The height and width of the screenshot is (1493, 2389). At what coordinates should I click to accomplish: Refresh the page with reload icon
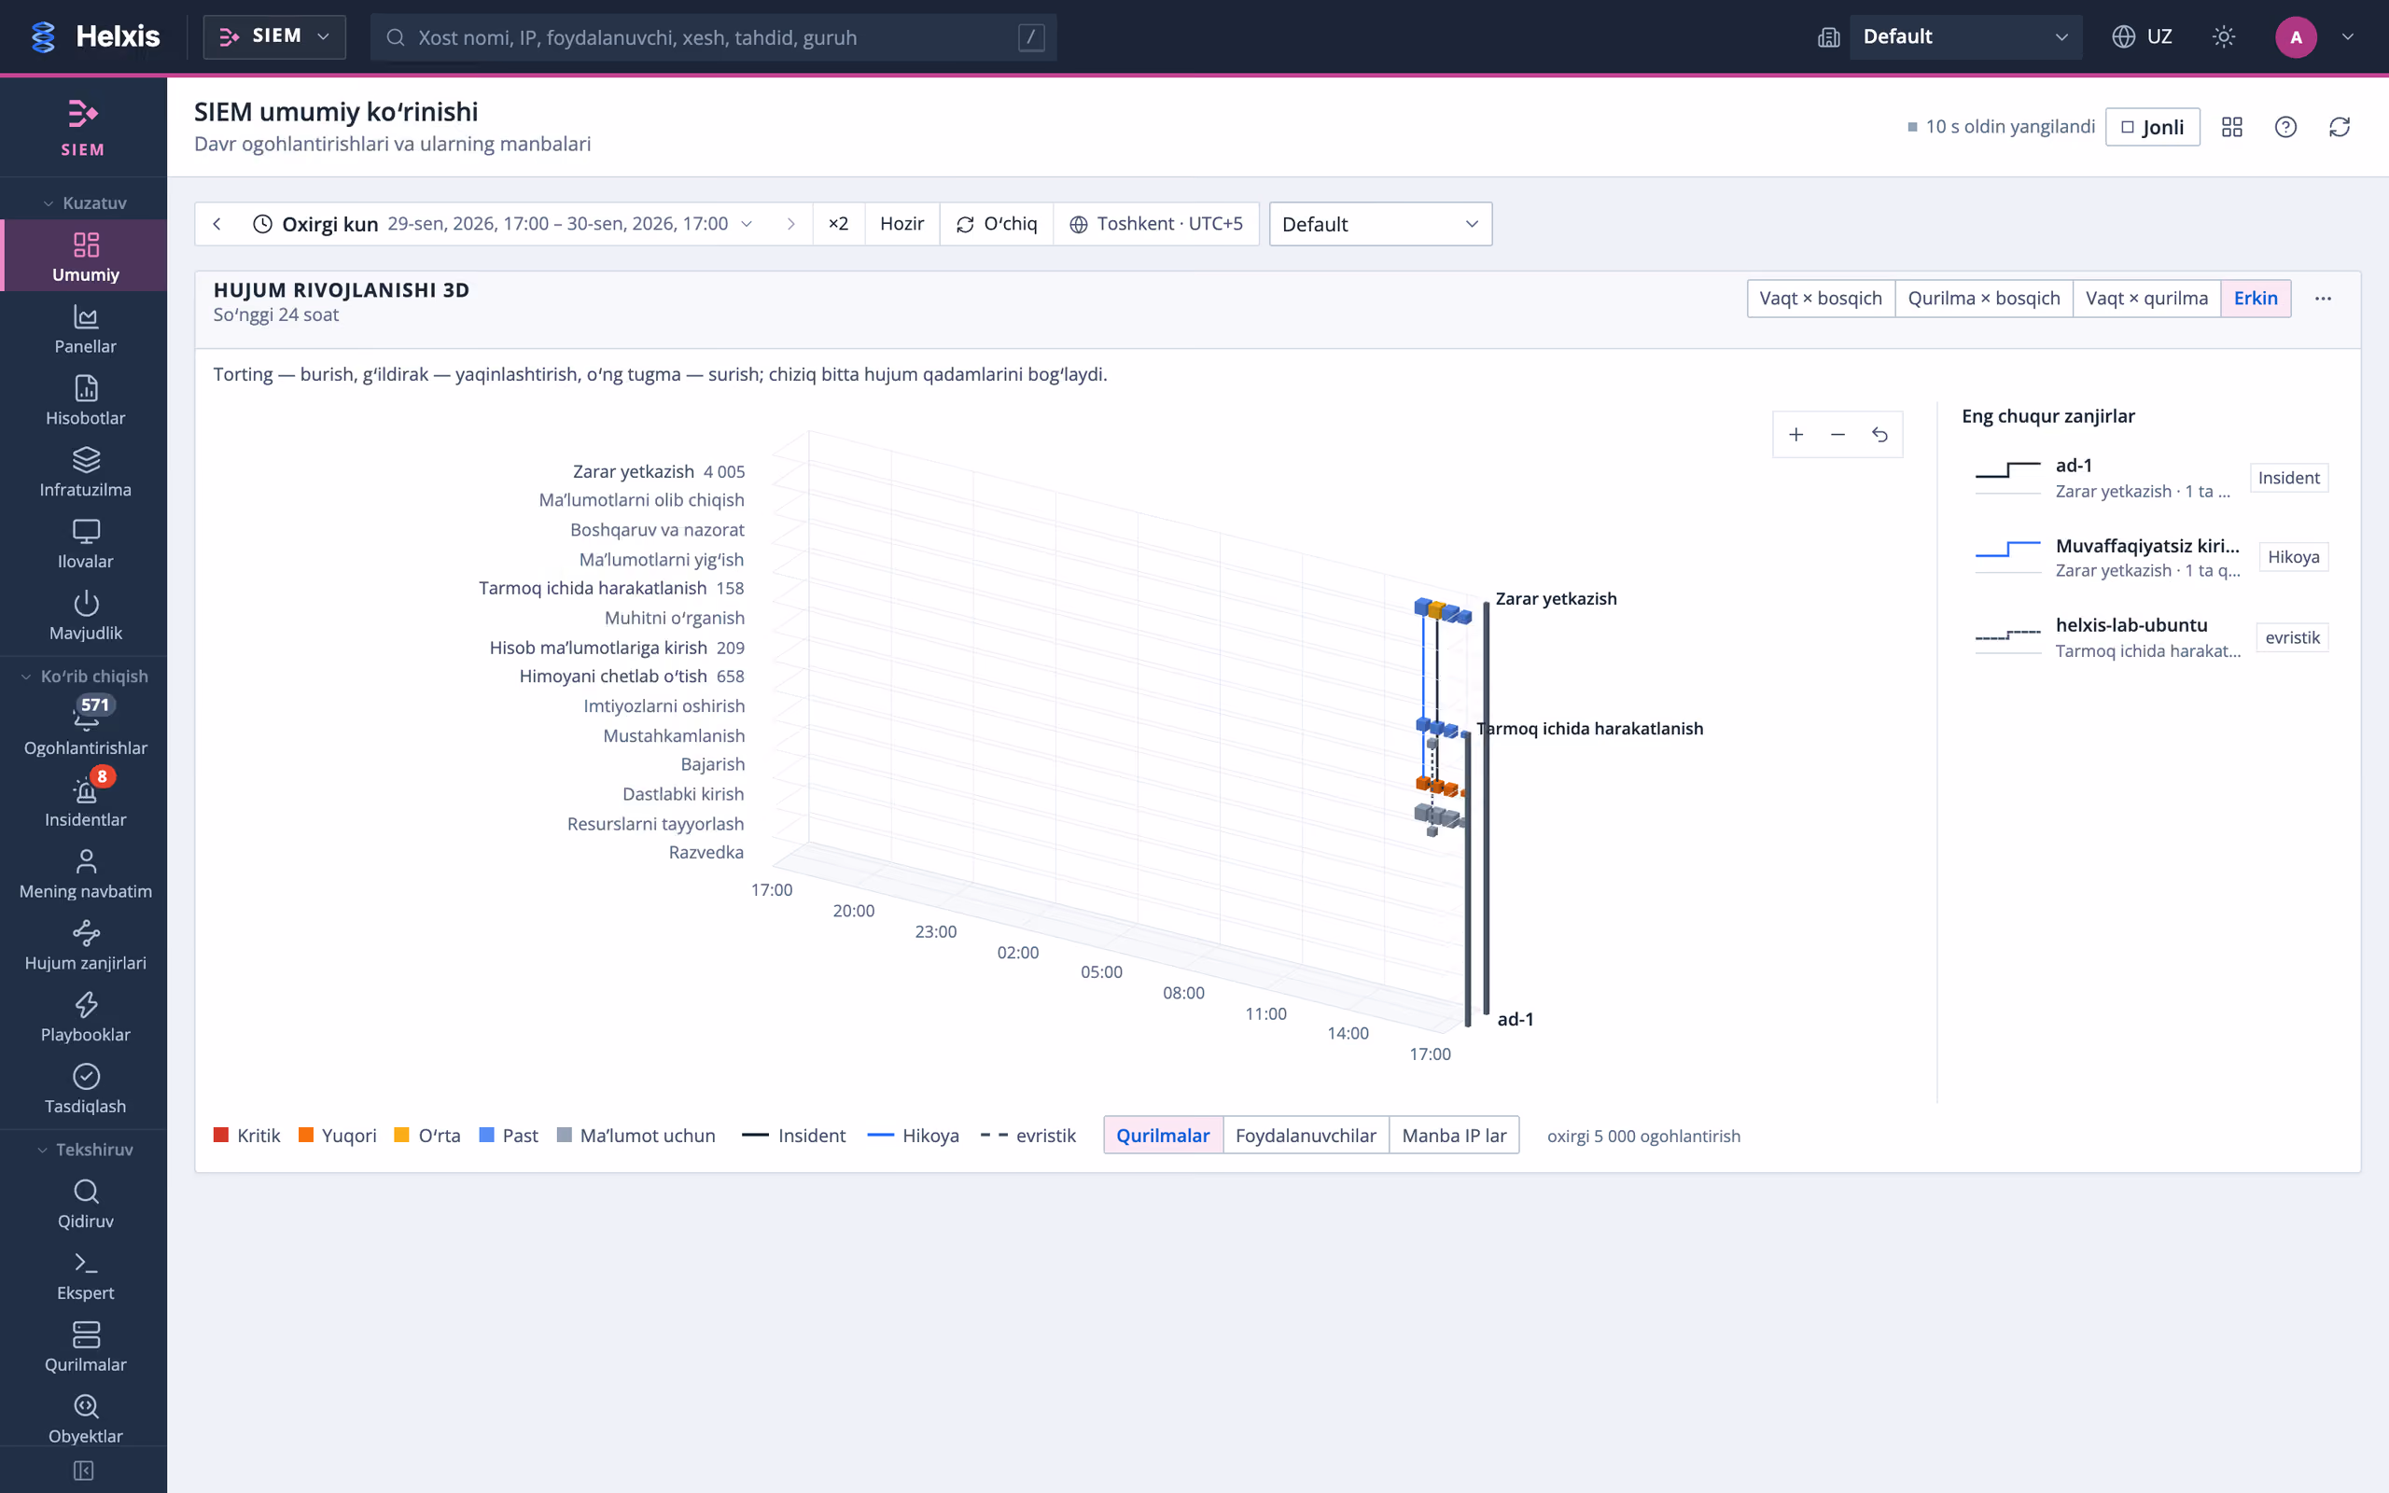[2340, 128]
